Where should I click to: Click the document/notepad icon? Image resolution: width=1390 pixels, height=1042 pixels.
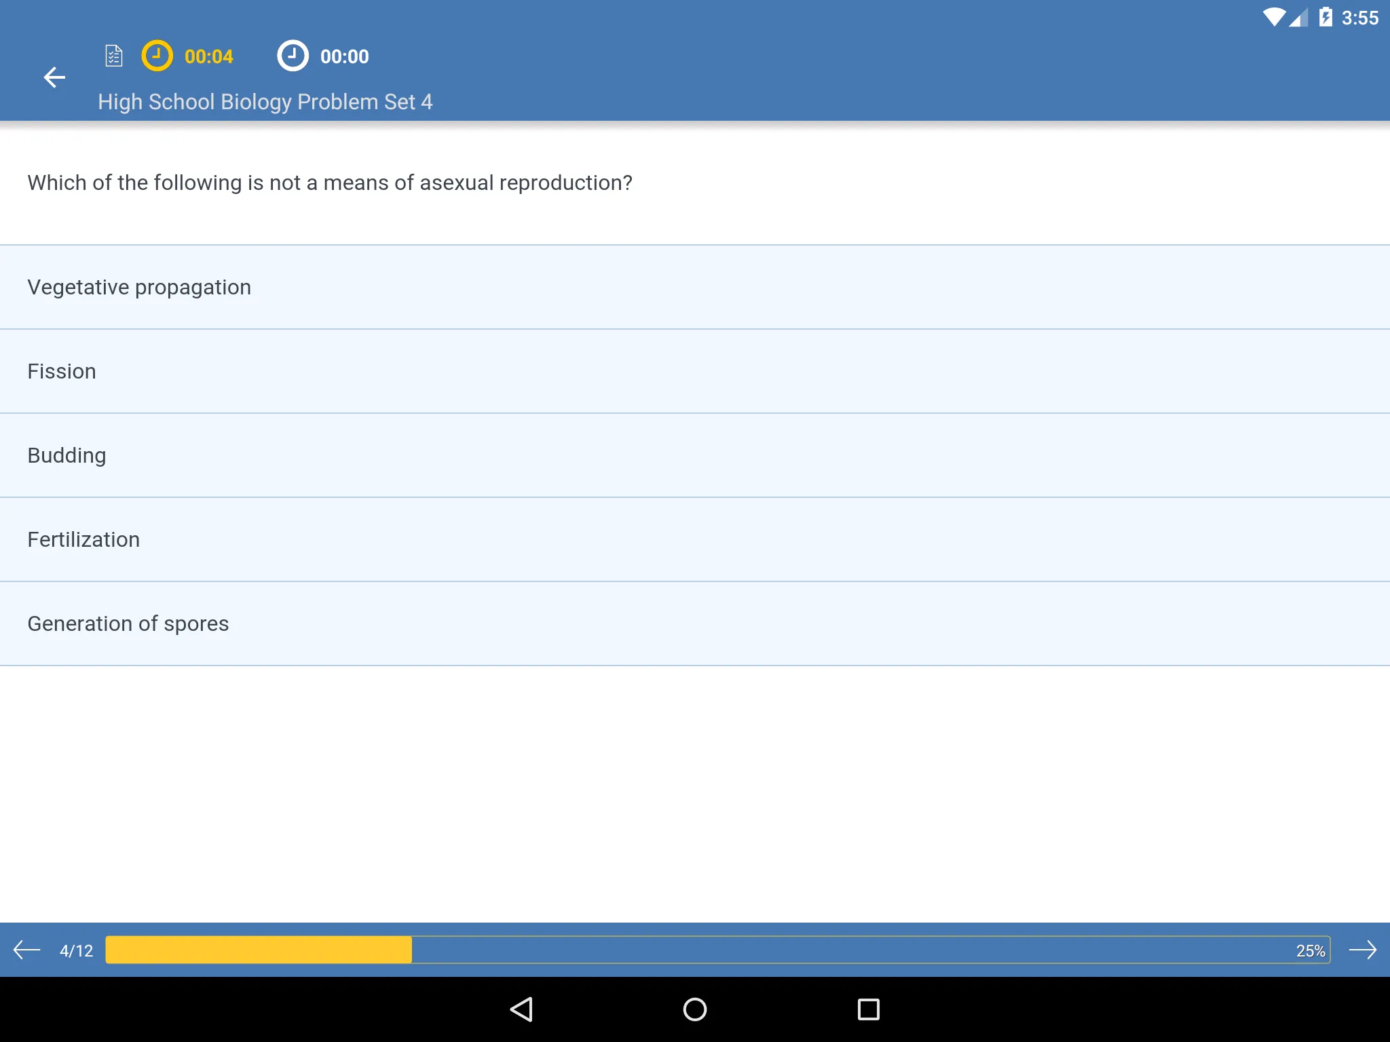click(114, 56)
